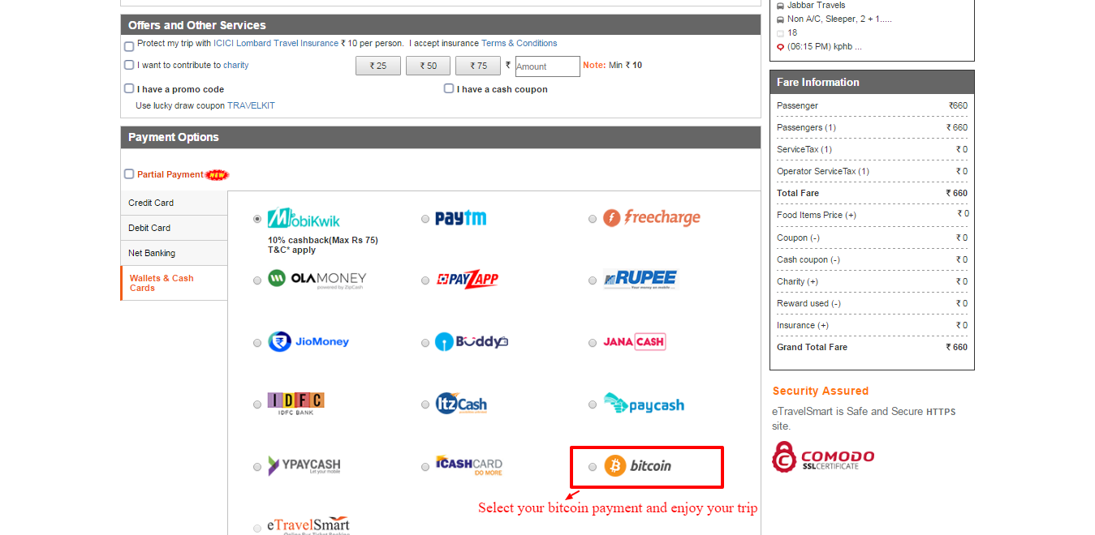The image size is (1095, 535).
Task: Click the PayCash logo
Action: 644,404
